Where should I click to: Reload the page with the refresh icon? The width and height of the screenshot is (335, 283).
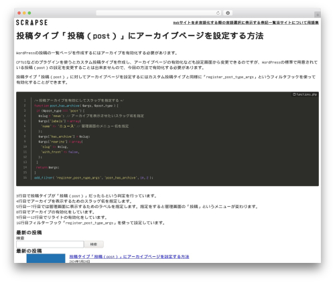pos(218,13)
